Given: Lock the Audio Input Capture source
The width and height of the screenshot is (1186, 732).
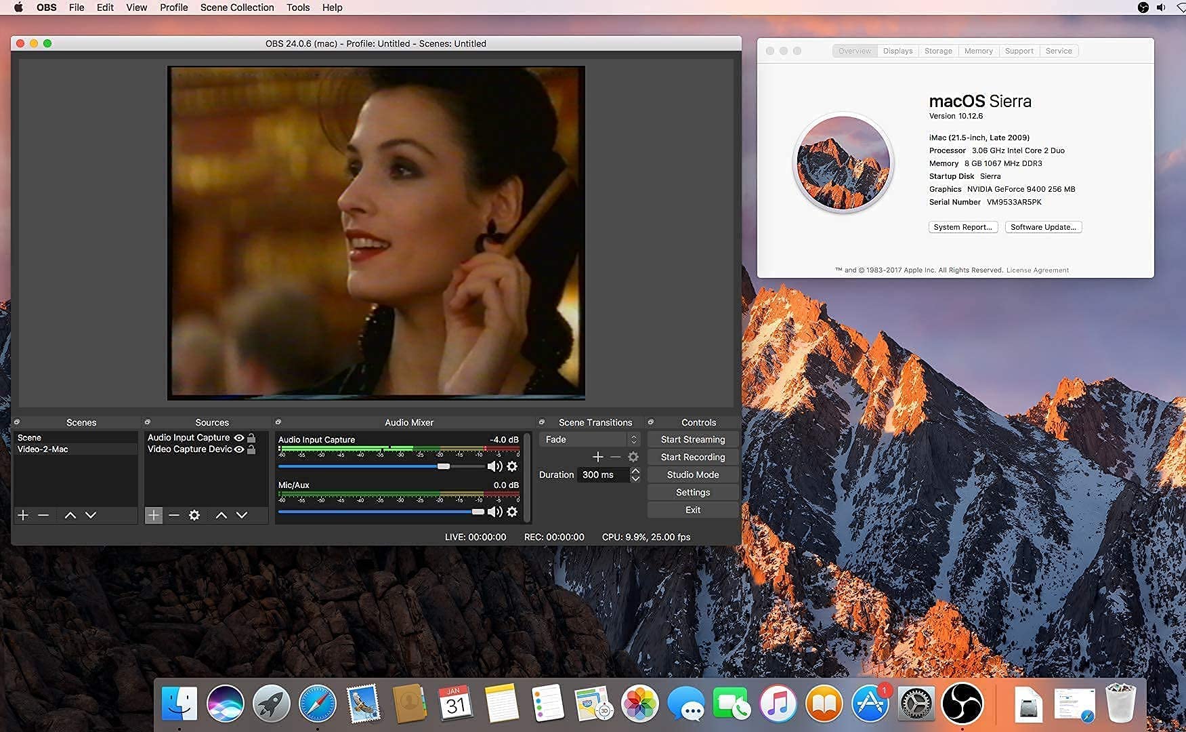Looking at the screenshot, I should [x=251, y=437].
